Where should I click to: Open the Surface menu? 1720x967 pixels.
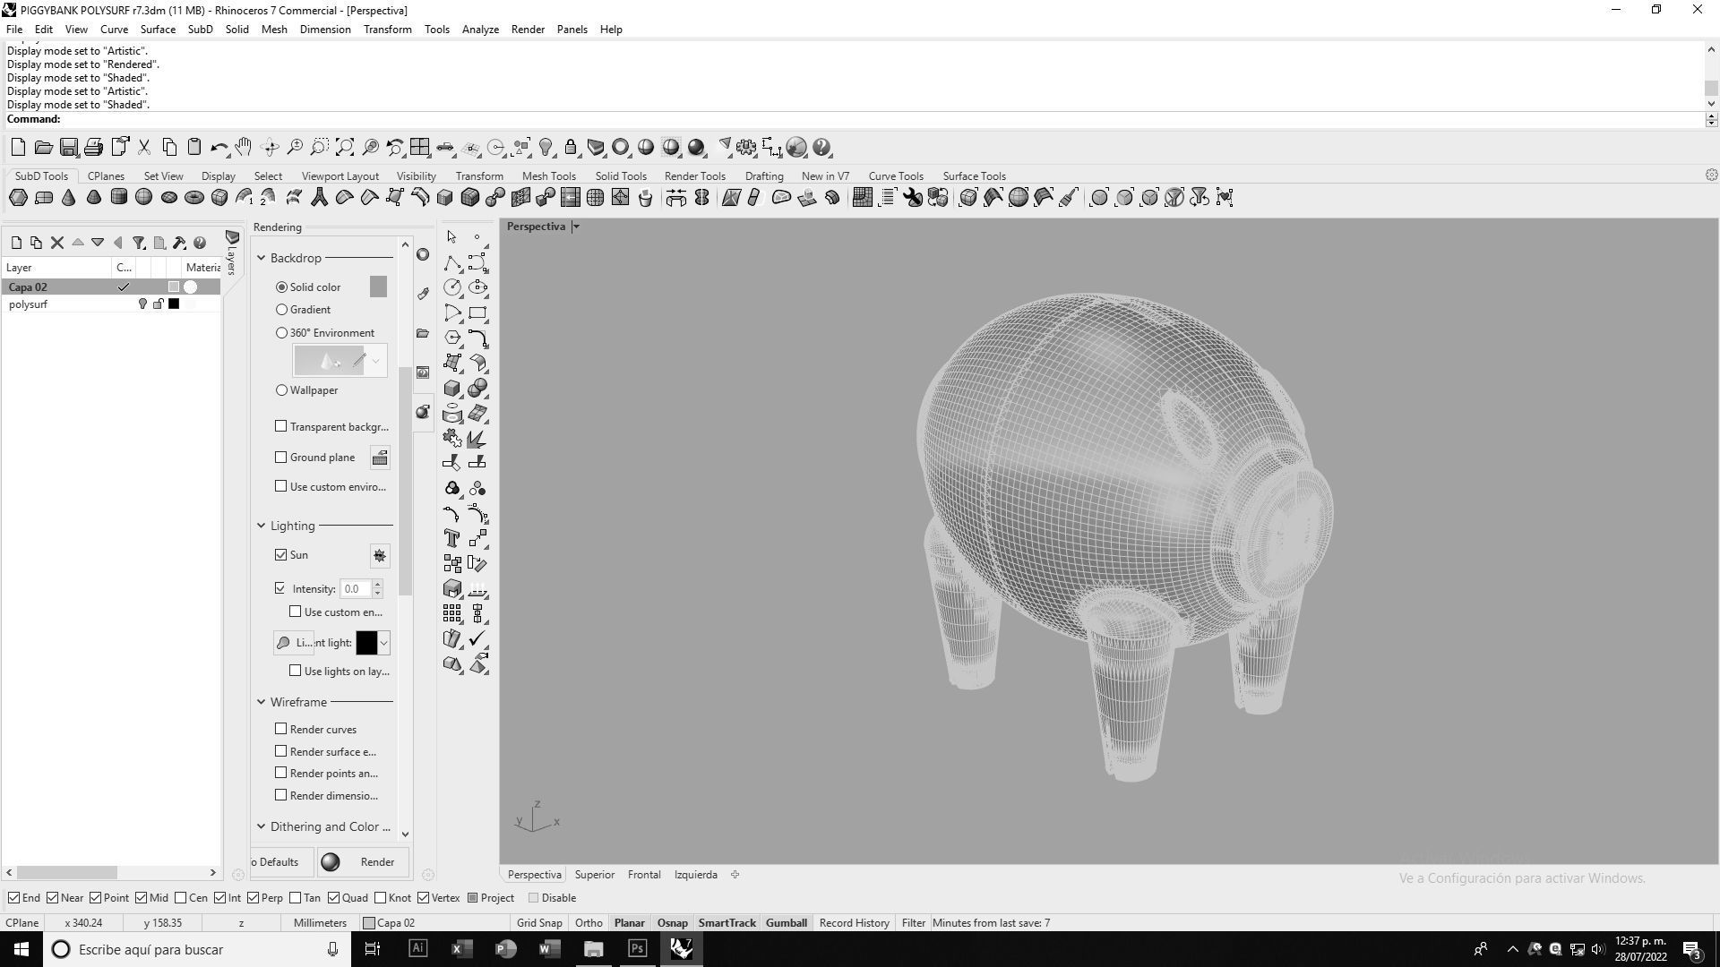[x=158, y=30]
